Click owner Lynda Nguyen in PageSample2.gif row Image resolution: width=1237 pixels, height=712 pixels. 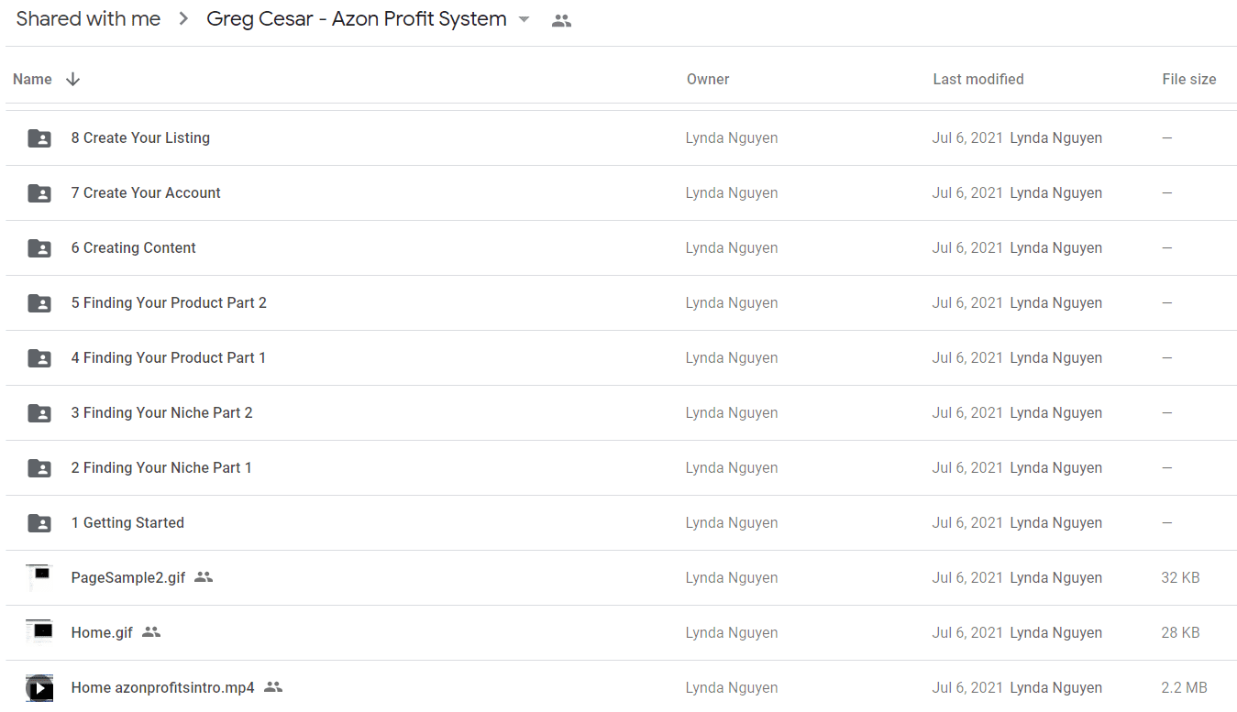pos(732,577)
